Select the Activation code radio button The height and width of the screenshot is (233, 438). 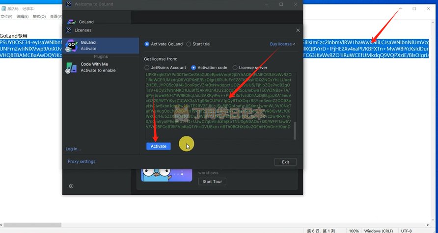click(209, 68)
